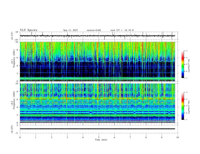Click the "-7" label on ch.1 color scale
Screen dimensions: 200x154
tap(186, 78)
